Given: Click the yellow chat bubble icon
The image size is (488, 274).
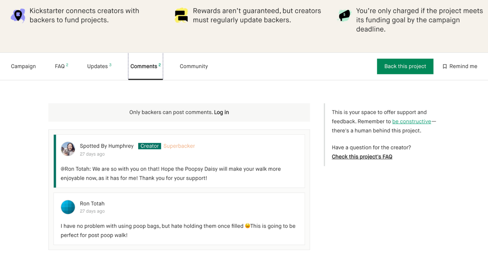Looking at the screenshot, I should (181, 16).
